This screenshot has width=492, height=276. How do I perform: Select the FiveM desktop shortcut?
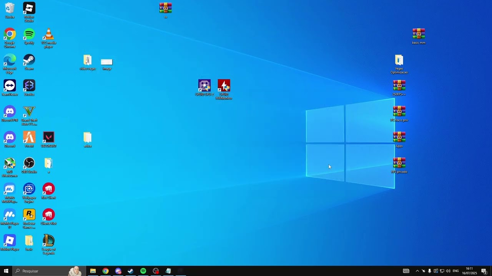click(x=29, y=140)
